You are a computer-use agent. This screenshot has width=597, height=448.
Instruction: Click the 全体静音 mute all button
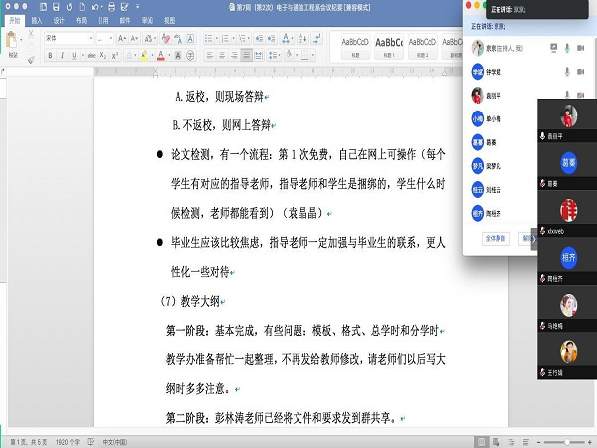point(496,239)
